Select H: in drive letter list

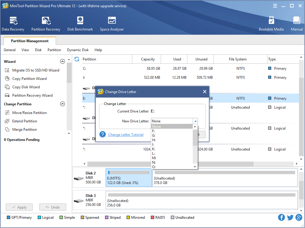172,140
